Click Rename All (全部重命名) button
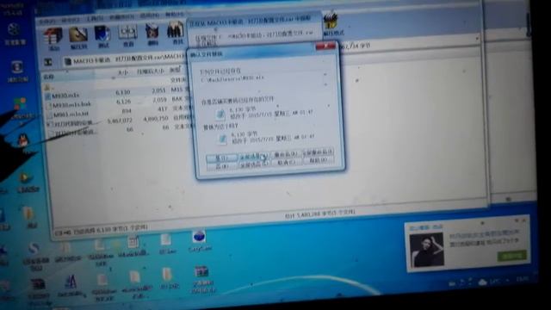Screen dimensions: 551x310 click(318, 152)
